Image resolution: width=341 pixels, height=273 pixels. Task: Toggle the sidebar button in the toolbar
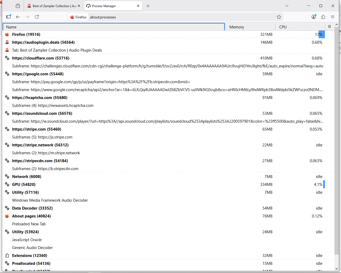9,17
